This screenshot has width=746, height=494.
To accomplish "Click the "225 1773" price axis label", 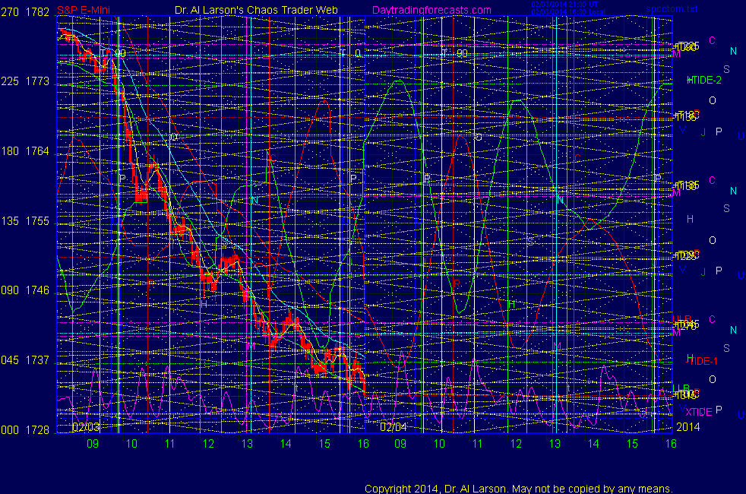I will [25, 81].
